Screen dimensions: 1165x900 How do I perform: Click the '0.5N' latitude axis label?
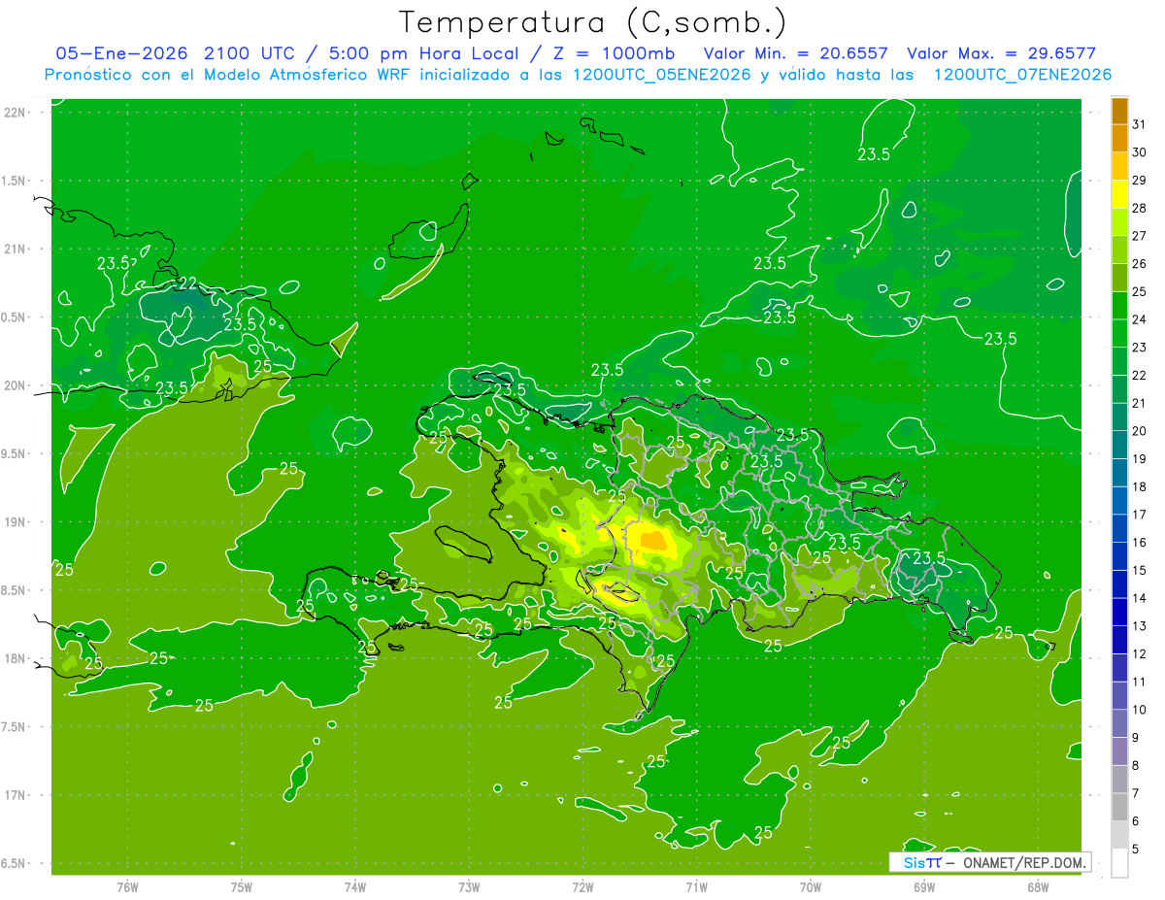tap(15, 317)
